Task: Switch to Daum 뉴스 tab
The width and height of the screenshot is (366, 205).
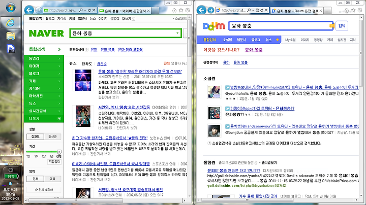Action: point(269,40)
